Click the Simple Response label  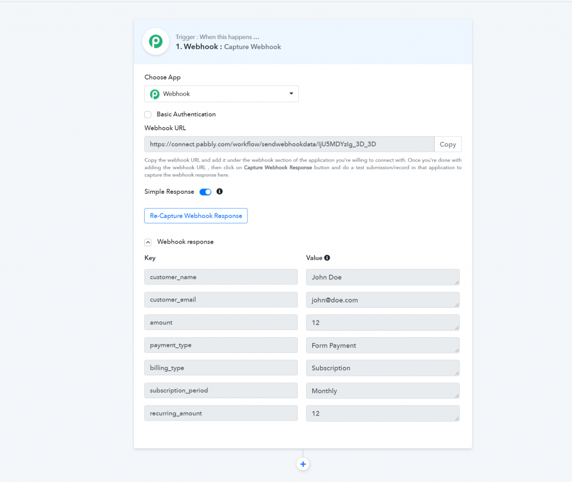point(169,192)
